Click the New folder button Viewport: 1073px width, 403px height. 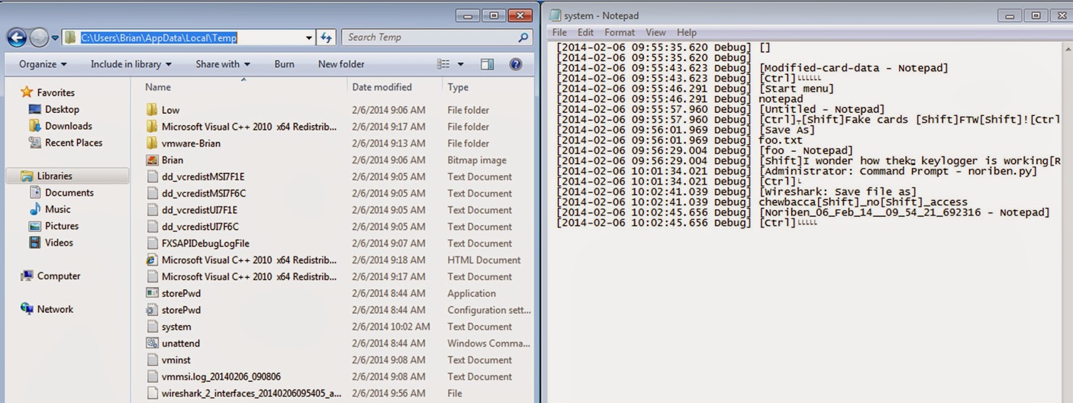(x=341, y=64)
